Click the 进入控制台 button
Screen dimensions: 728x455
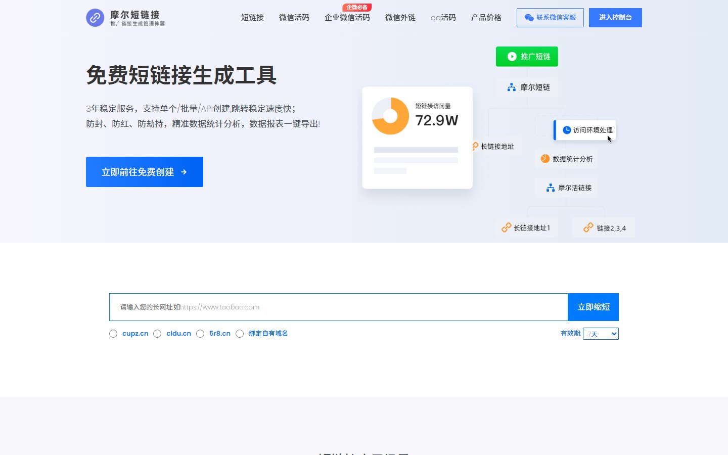(x=615, y=18)
